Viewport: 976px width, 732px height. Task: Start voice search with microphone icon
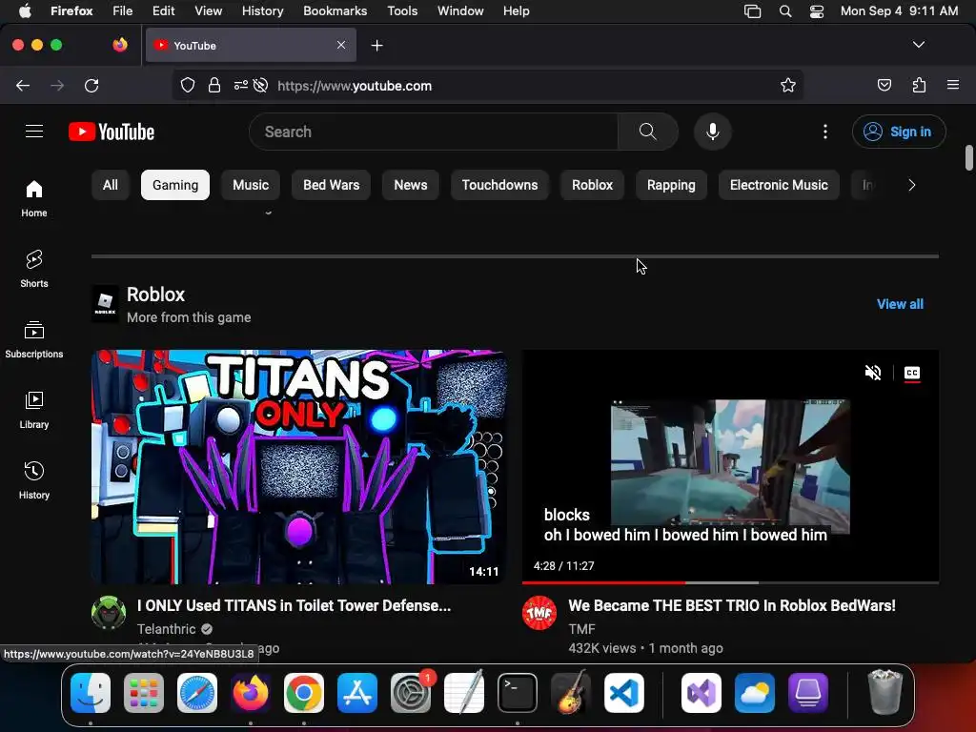click(713, 132)
